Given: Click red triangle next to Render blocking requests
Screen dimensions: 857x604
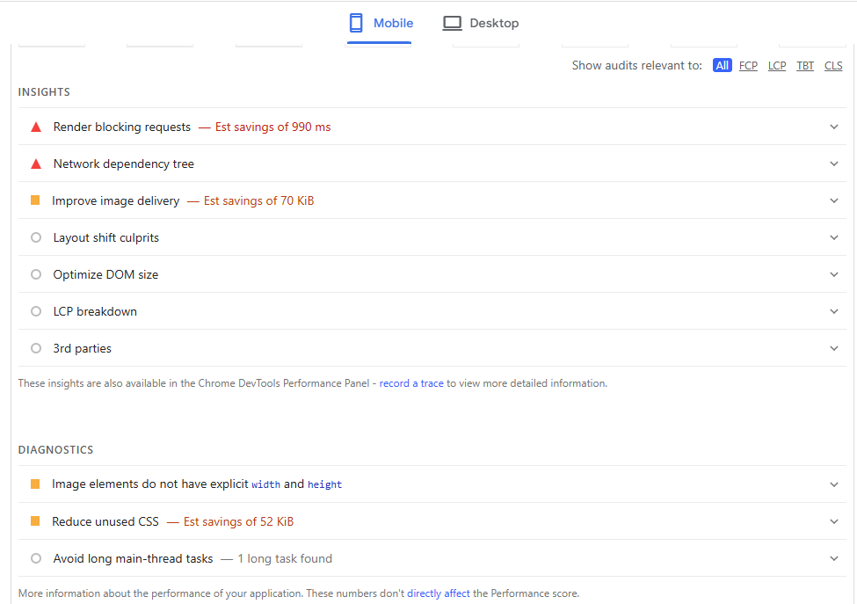Looking at the screenshot, I should click(x=36, y=127).
